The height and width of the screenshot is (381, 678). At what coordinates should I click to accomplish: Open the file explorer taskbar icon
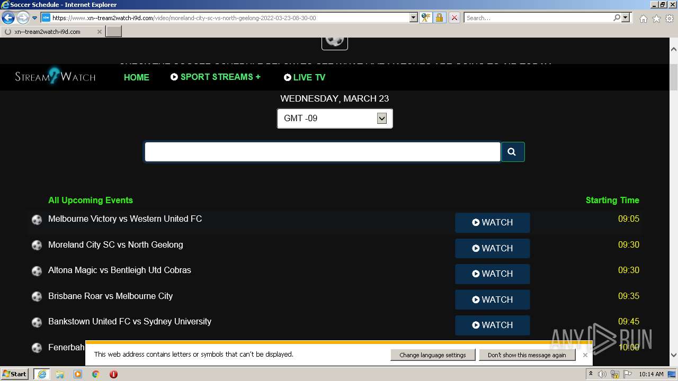point(60,374)
